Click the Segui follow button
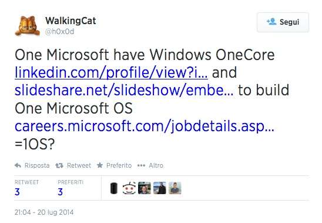Viewport: 322px width, 223px height. [283, 22]
